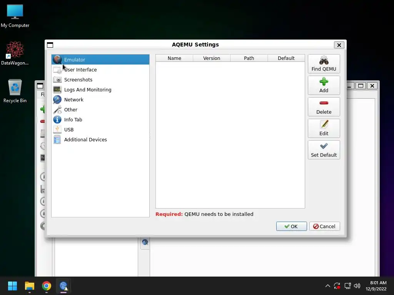Open USB settings
The width and height of the screenshot is (394, 295).
coord(100,130)
